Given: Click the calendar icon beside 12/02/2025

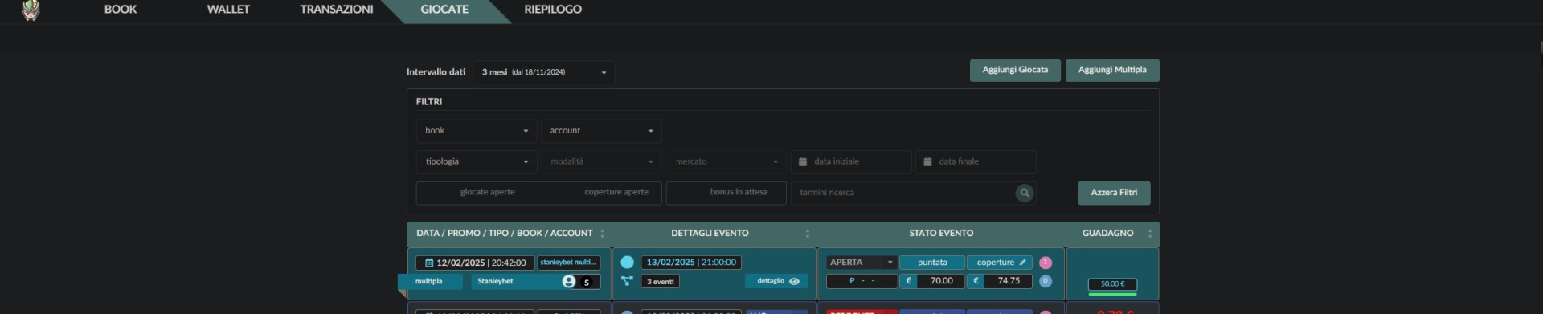Looking at the screenshot, I should point(429,263).
